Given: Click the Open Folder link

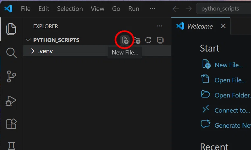Looking at the screenshot, I should point(233,95).
